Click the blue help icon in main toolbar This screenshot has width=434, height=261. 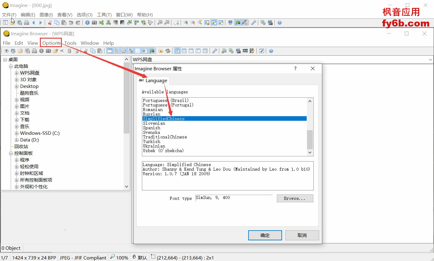pos(280,23)
